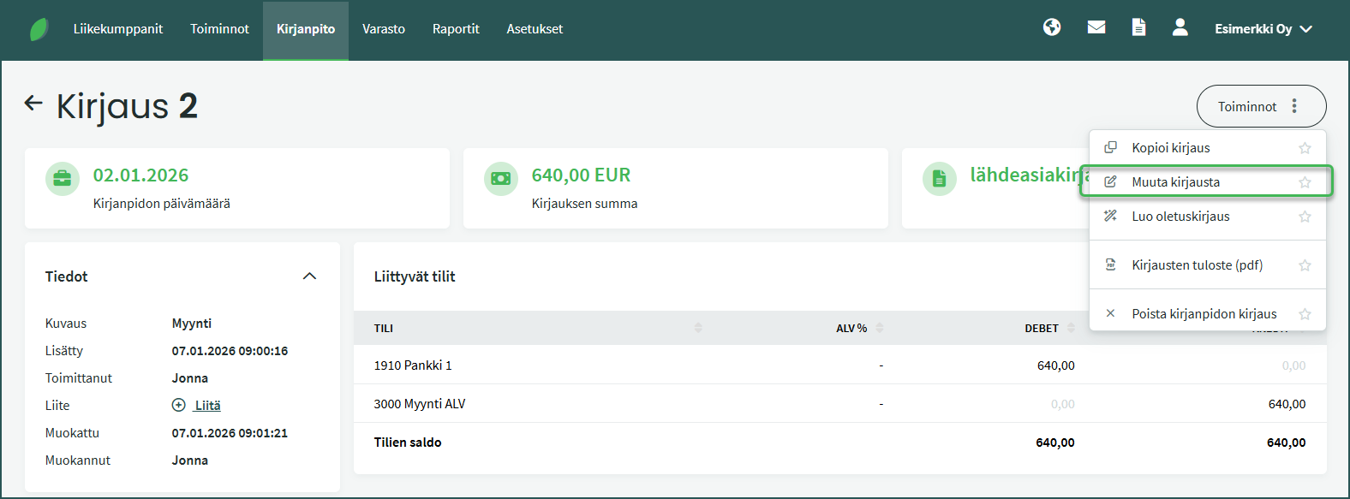This screenshot has height=499, width=1350.
Task: Choose Luo oletuskirjaus from menu
Action: (x=1180, y=217)
